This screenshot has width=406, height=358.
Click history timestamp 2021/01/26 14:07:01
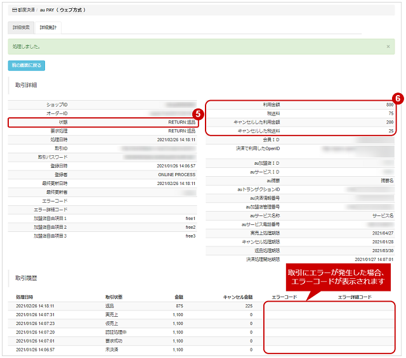pos(36,341)
